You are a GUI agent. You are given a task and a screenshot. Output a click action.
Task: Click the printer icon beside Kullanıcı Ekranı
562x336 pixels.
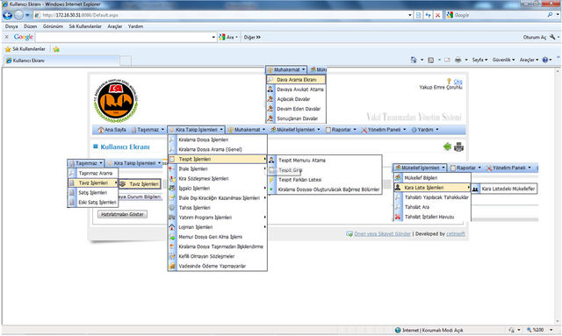click(x=458, y=147)
